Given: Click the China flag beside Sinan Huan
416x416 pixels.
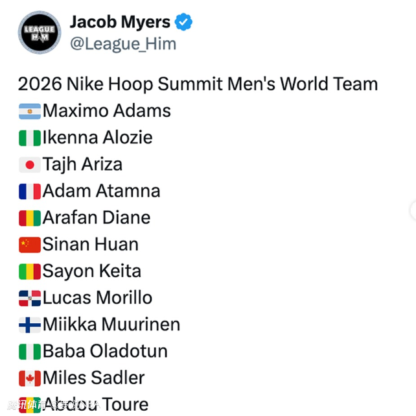Looking at the screenshot, I should coord(30,245).
